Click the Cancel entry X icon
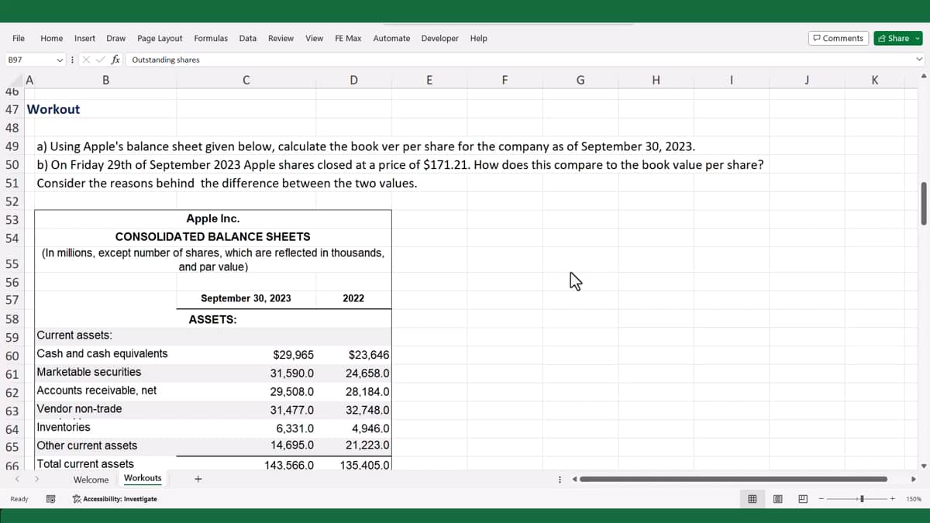This screenshot has width=930, height=523. 88,60
